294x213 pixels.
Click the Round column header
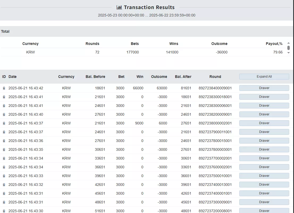pyautogui.click(x=215, y=77)
